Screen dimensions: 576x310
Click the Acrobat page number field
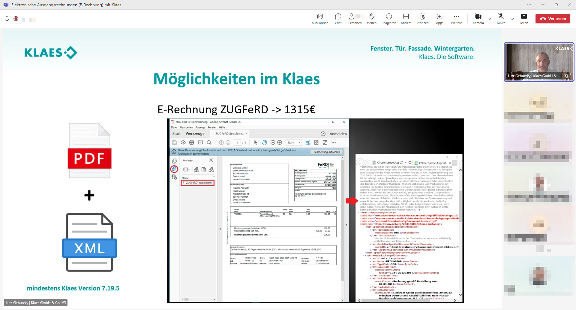[x=237, y=142]
